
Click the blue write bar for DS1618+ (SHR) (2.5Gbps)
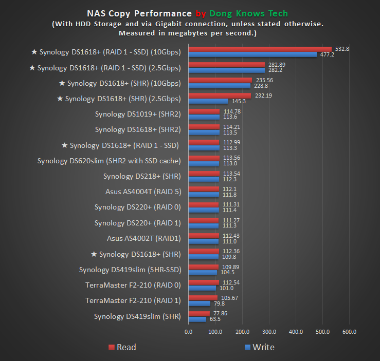click(x=208, y=101)
